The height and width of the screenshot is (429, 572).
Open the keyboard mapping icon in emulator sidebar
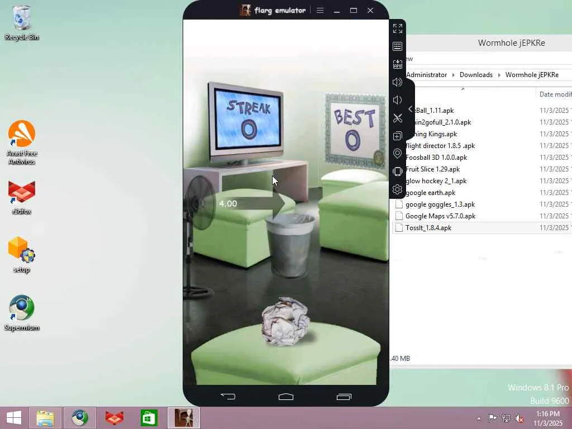coord(398,46)
